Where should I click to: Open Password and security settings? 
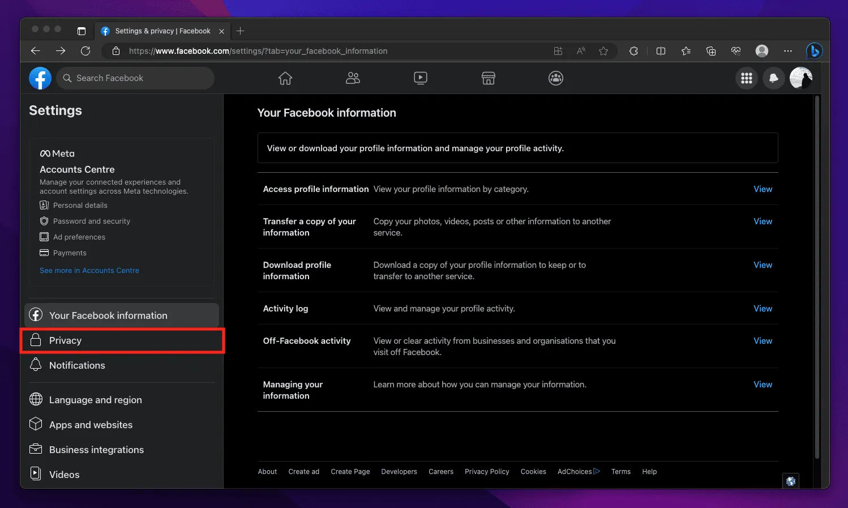[x=85, y=221]
